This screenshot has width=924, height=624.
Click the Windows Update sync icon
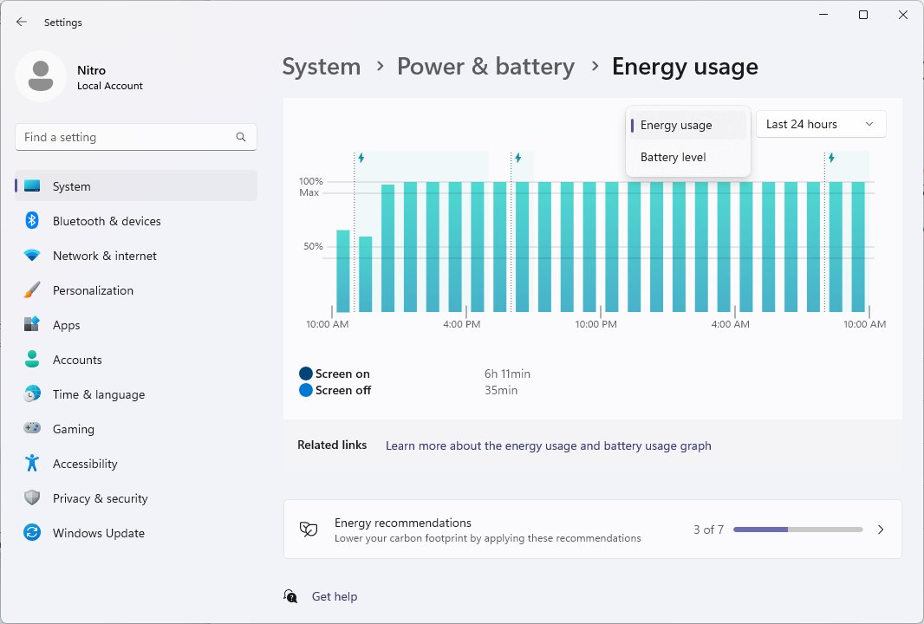pyautogui.click(x=32, y=533)
